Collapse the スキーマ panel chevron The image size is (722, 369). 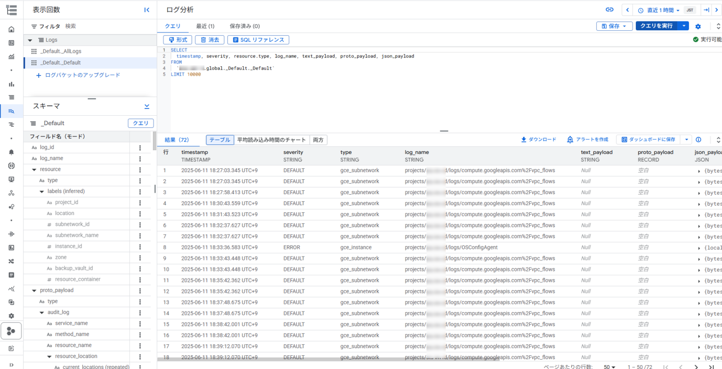pos(147,106)
